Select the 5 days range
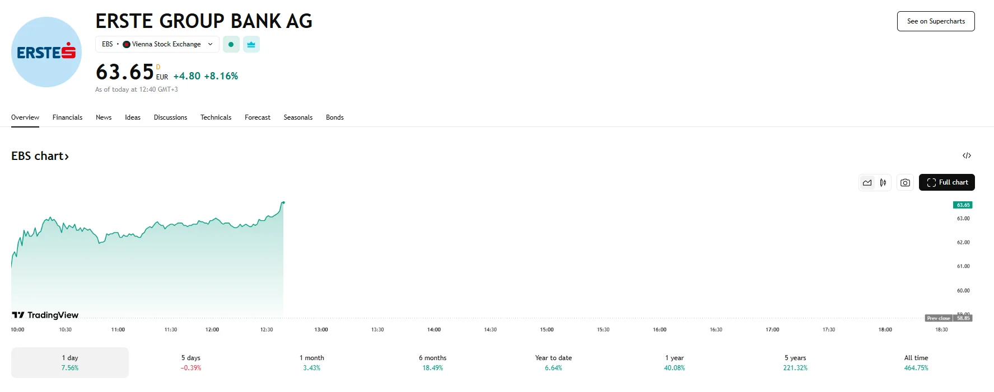Image resolution: width=994 pixels, height=392 pixels. (x=191, y=362)
